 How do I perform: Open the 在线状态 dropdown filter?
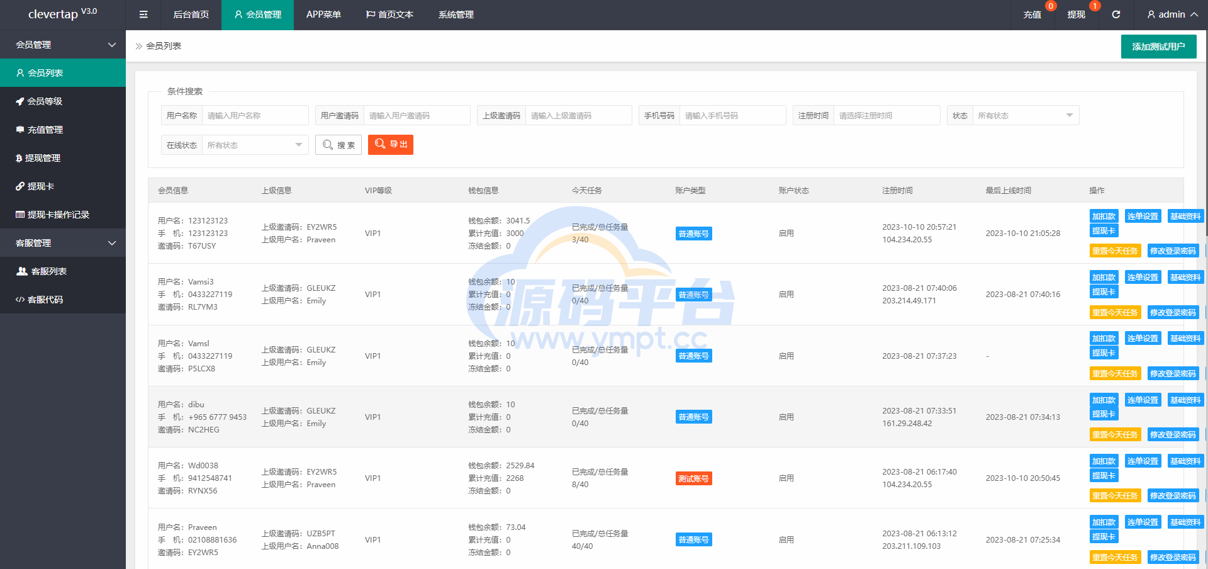pyautogui.click(x=254, y=145)
